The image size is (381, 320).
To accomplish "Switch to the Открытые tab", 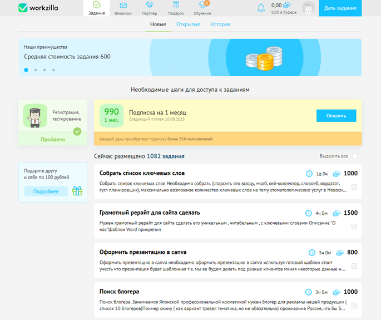I will click(x=188, y=24).
